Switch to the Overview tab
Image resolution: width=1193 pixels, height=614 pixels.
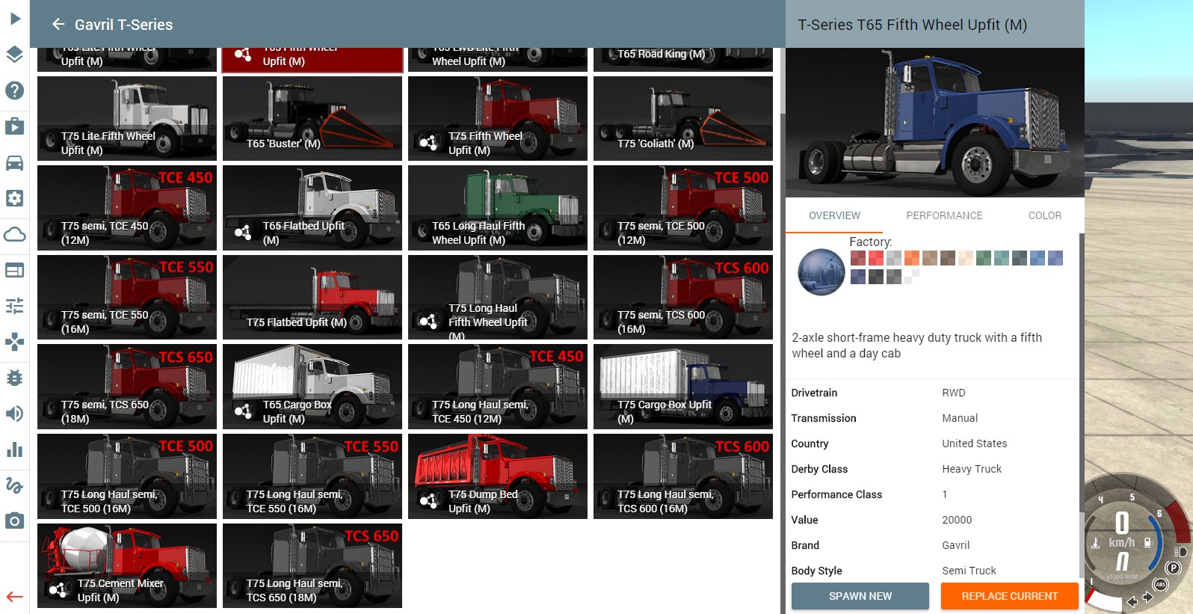(834, 215)
